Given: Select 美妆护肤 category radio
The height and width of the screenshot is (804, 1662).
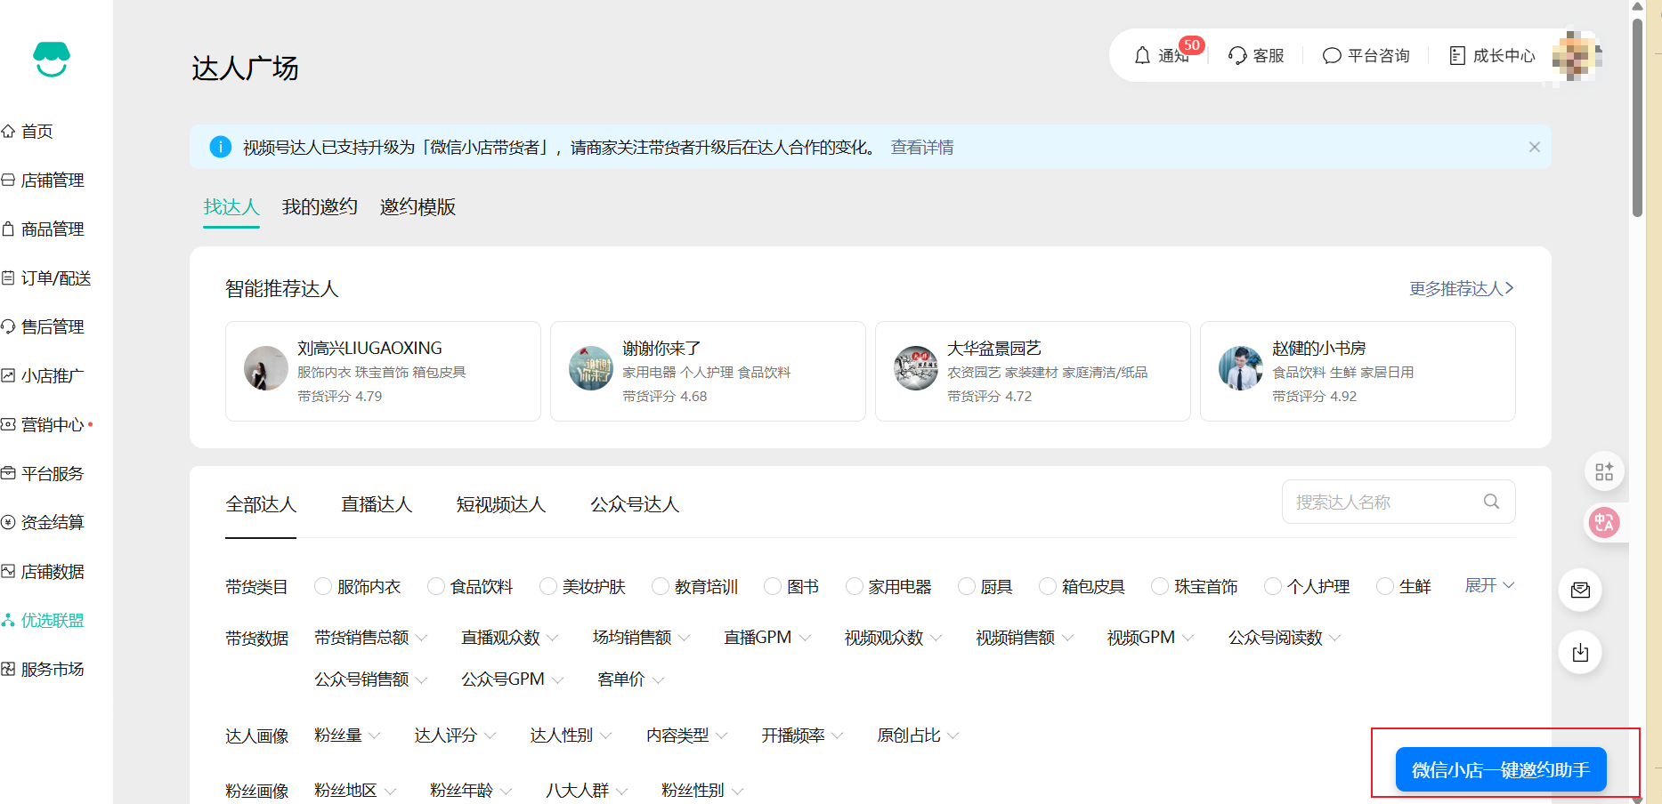Looking at the screenshot, I should coord(548,586).
